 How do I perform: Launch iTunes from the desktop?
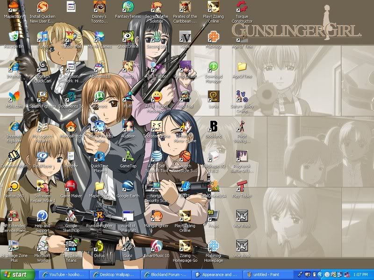pos(43,36)
